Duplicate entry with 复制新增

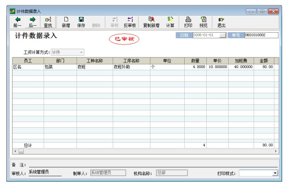[151, 22]
